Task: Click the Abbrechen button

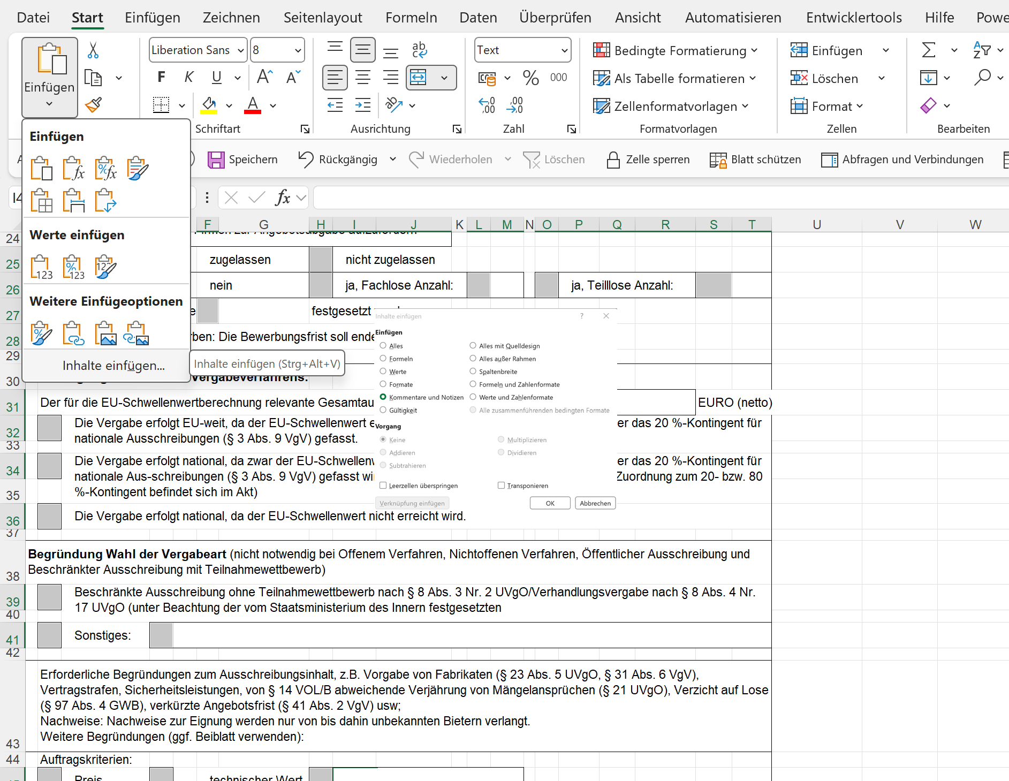Action: [x=595, y=503]
